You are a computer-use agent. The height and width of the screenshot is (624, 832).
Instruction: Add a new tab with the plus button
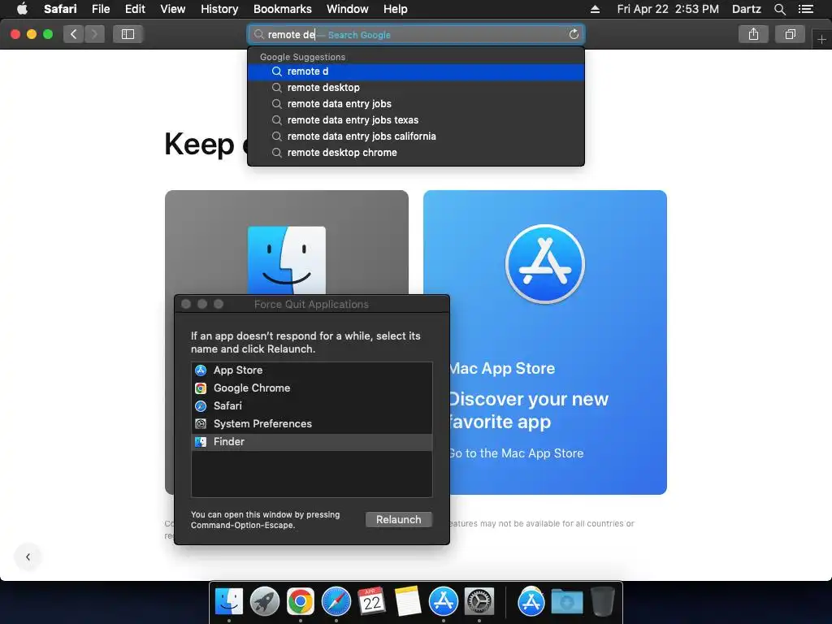(821, 39)
